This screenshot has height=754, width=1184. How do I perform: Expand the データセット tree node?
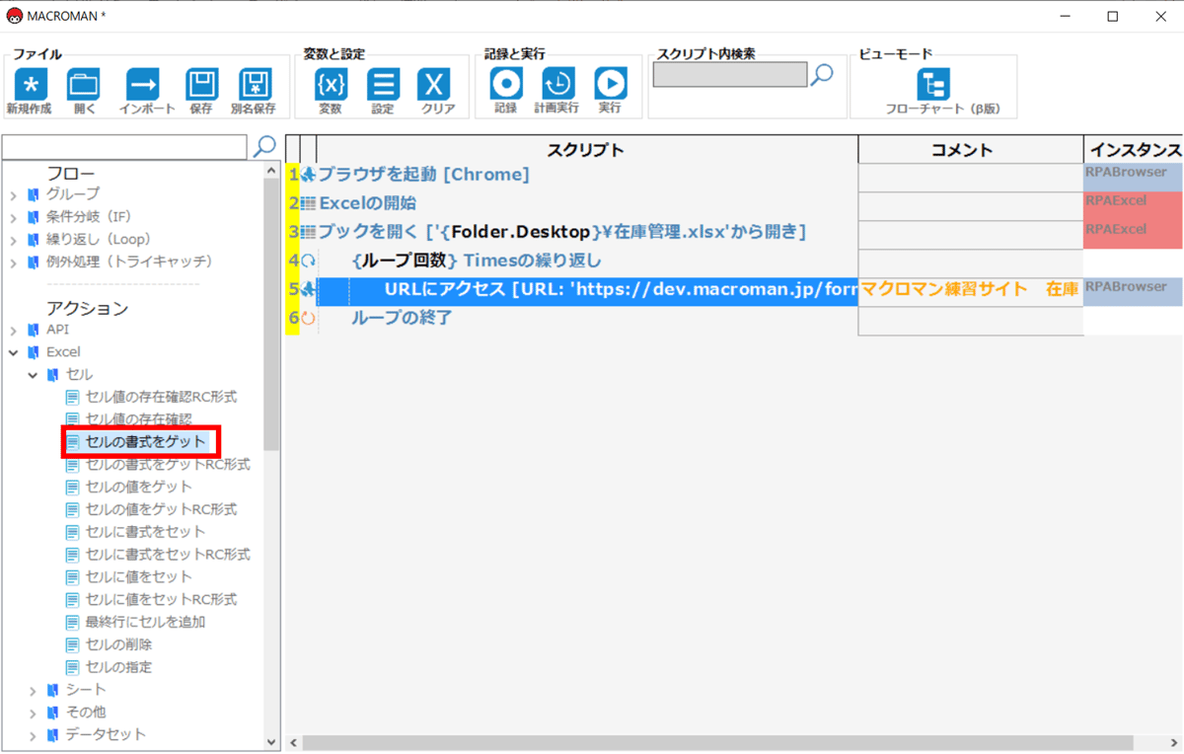click(33, 735)
